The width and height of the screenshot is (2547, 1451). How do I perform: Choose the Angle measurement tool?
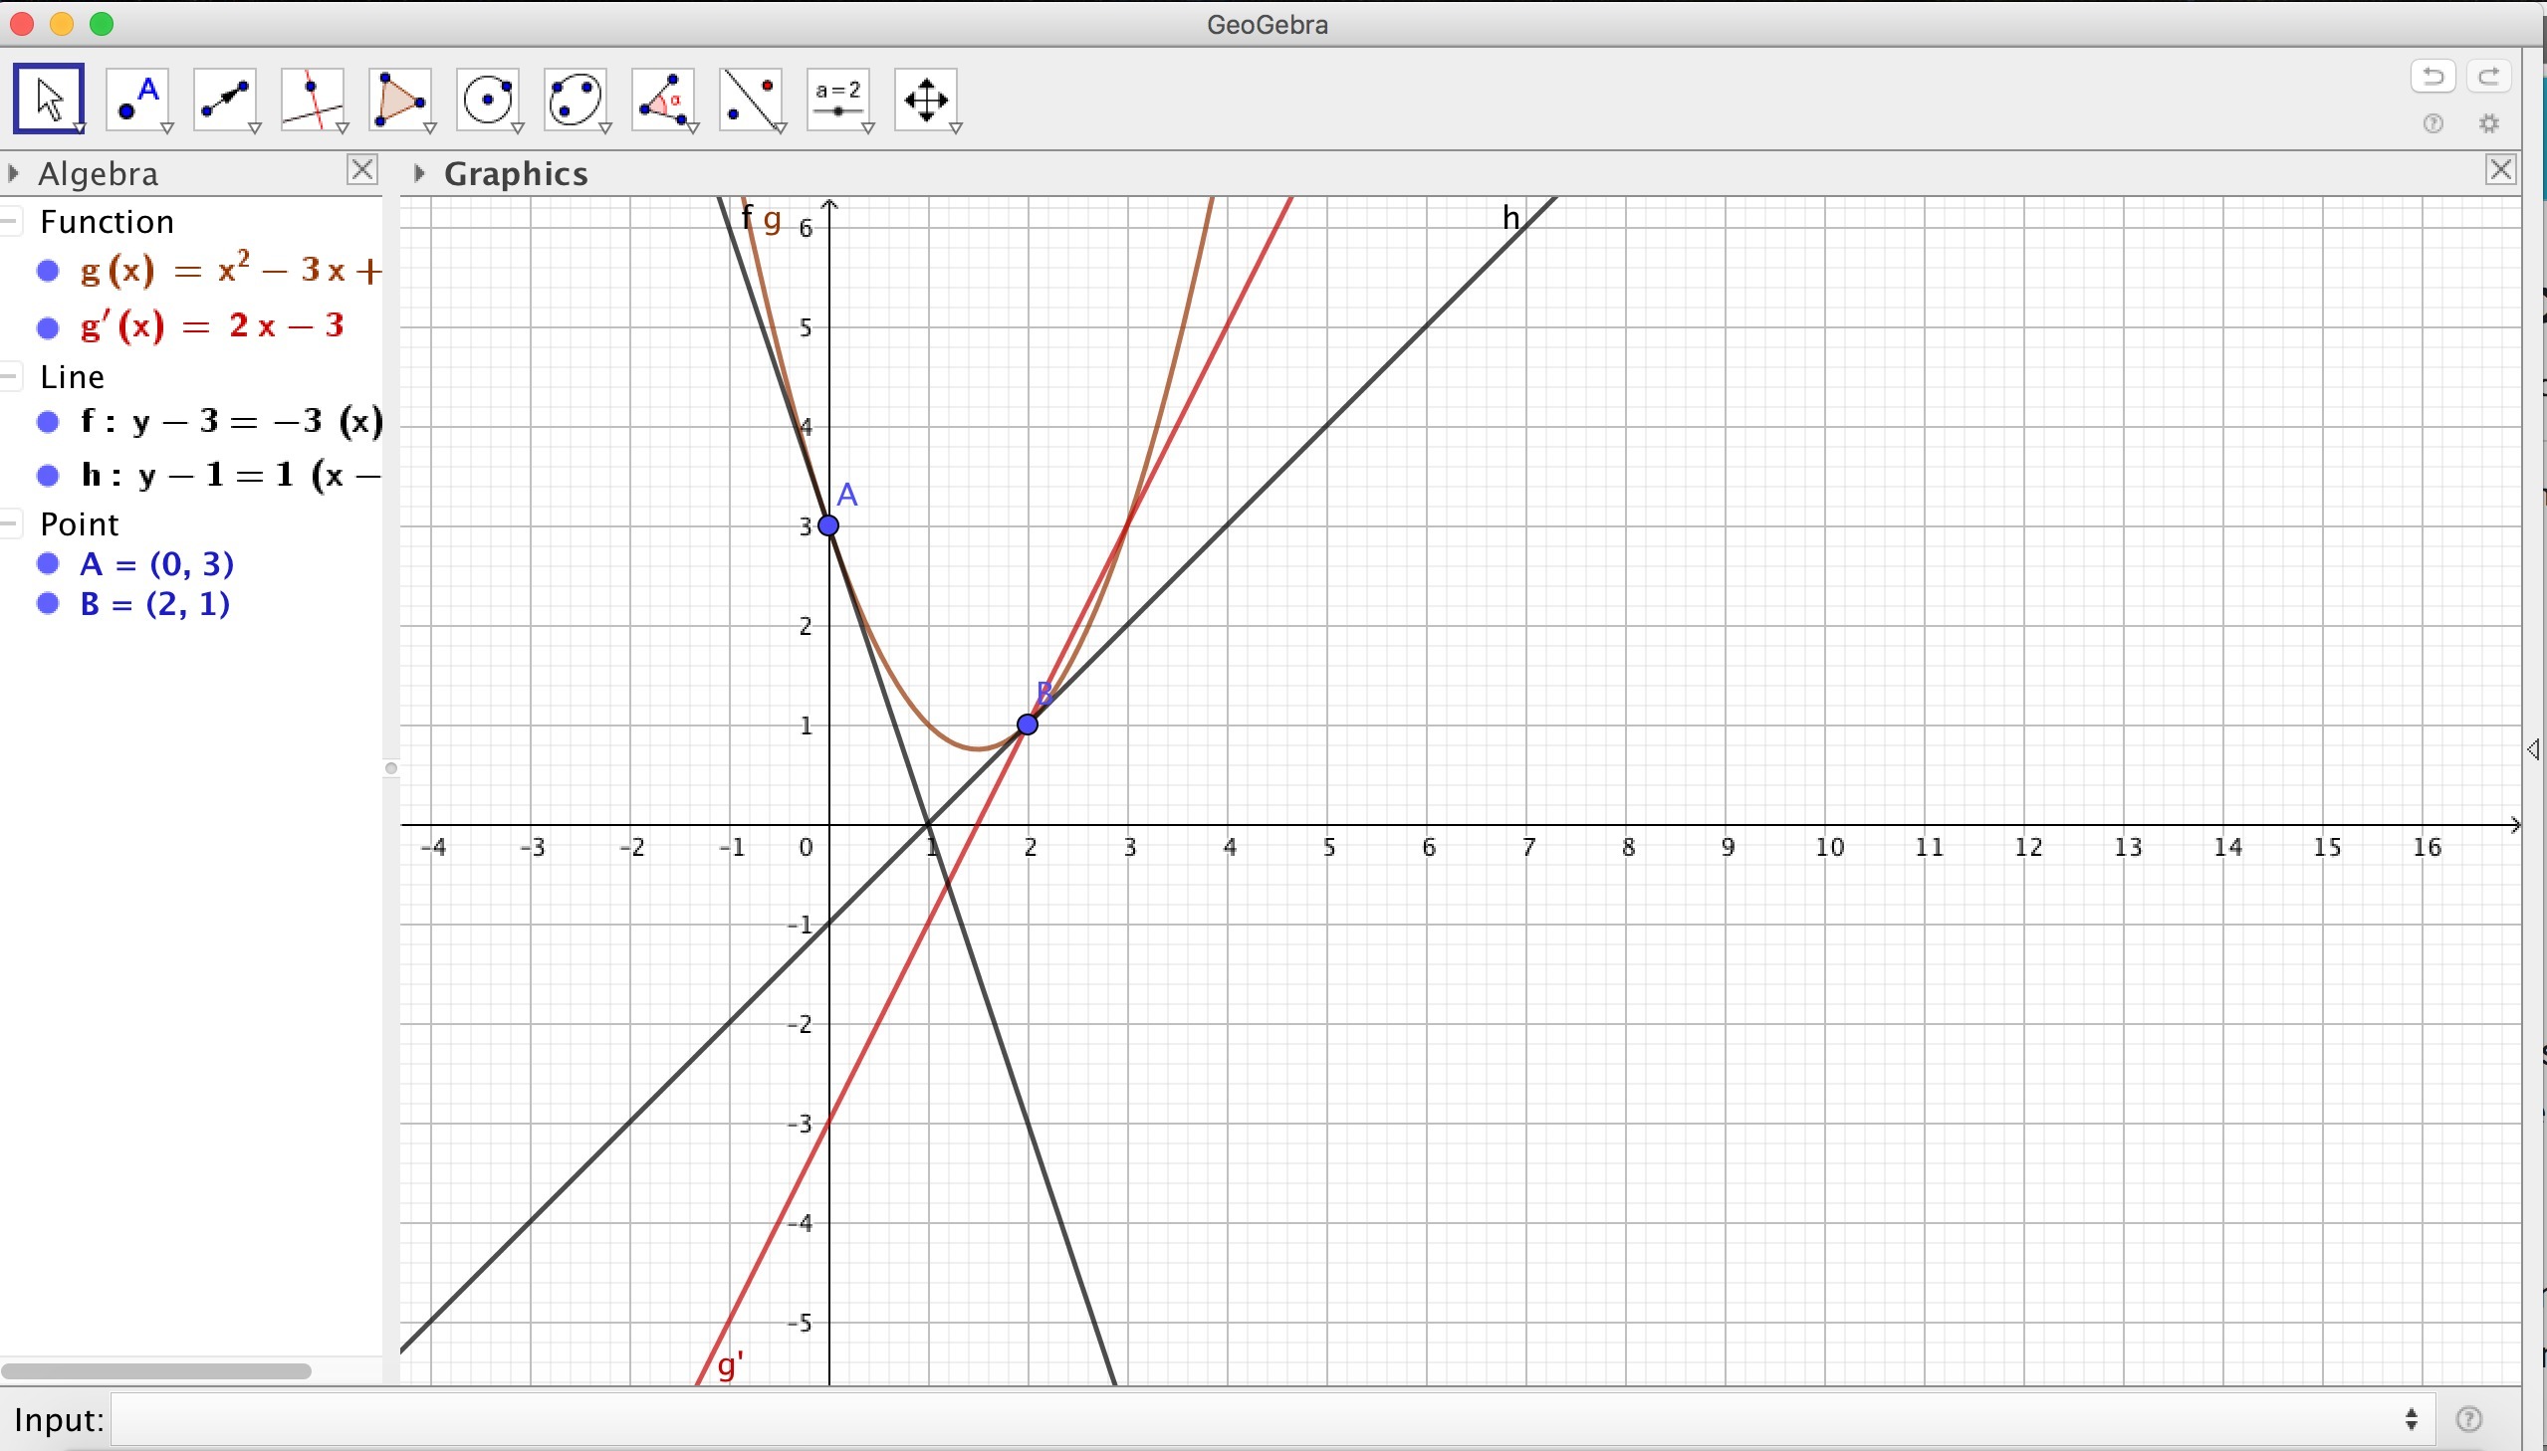pyautogui.click(x=664, y=99)
